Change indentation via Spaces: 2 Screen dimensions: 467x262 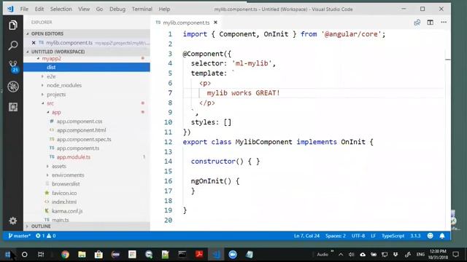pos(336,236)
